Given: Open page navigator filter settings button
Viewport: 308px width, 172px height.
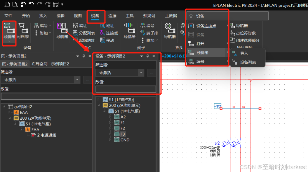Looking at the screenshot, I should click(88, 80).
